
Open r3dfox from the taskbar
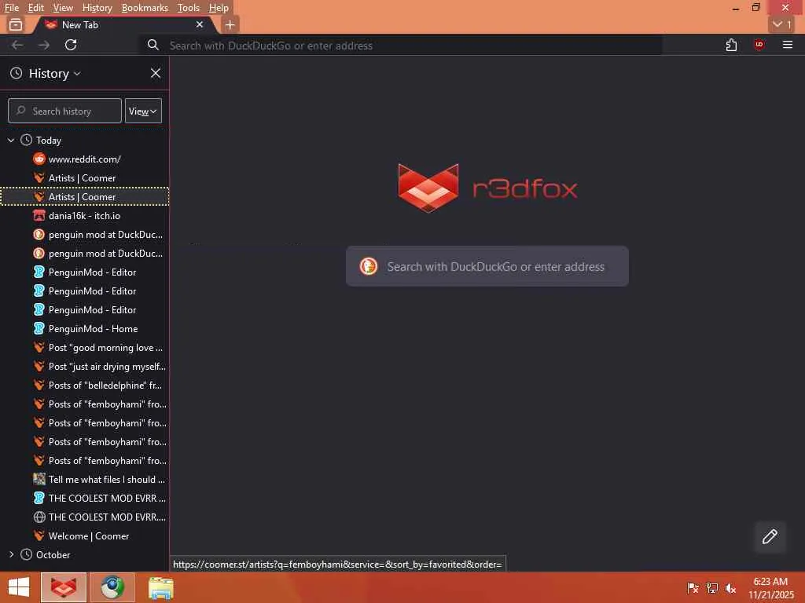click(64, 587)
